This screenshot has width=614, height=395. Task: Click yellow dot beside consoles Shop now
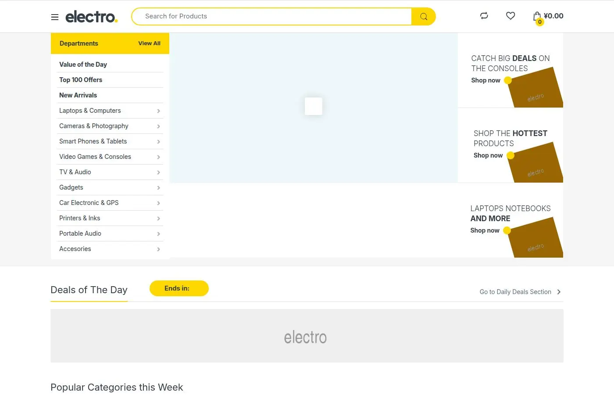508,80
